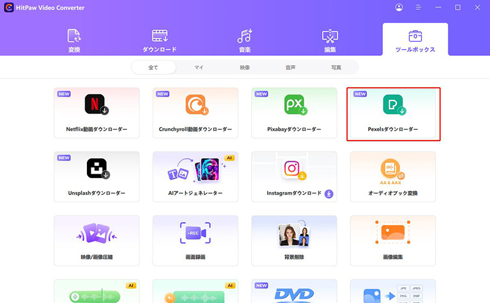Switch to the 音楽 tab
Image resolution: width=490 pixels, height=303 pixels.
tap(244, 40)
